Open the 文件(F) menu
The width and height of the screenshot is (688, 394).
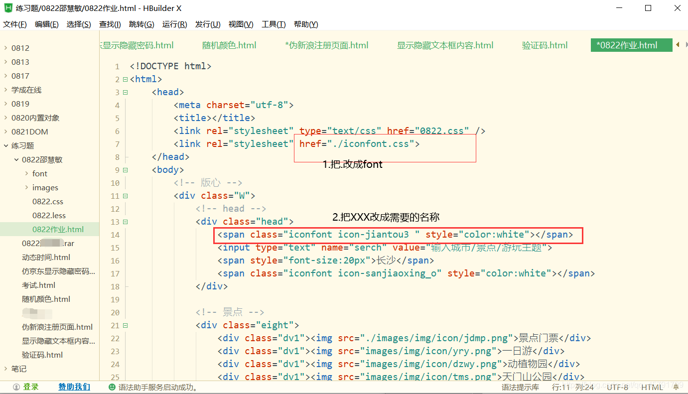(15, 24)
